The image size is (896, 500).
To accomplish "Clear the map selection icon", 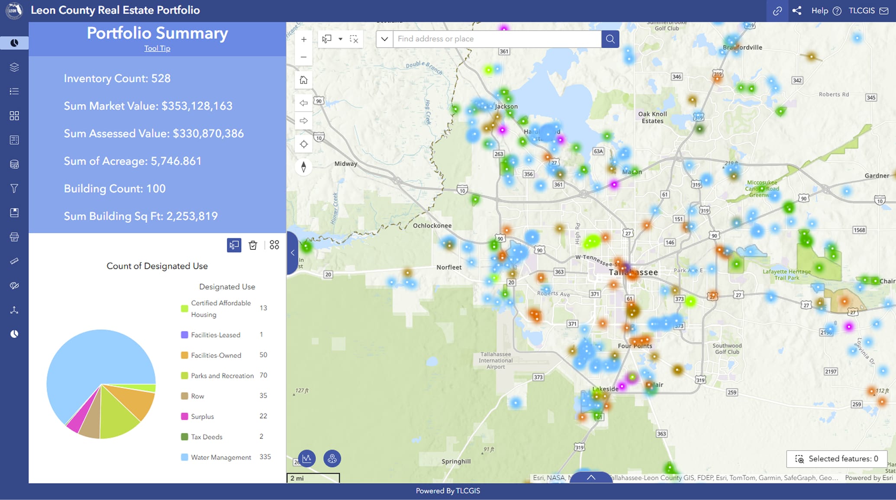I will point(354,39).
